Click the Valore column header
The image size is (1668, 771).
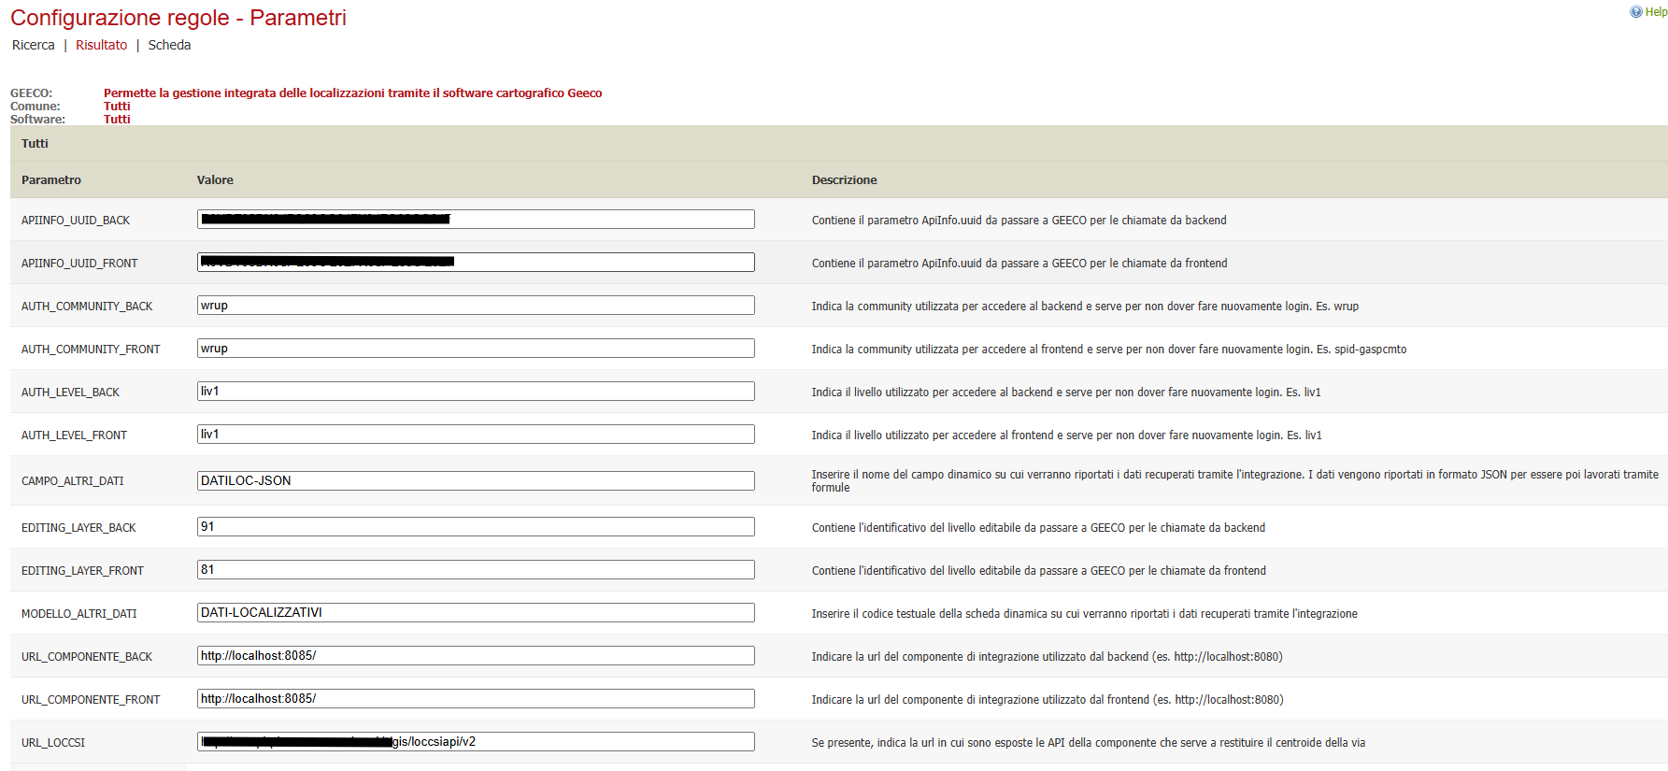point(215,180)
